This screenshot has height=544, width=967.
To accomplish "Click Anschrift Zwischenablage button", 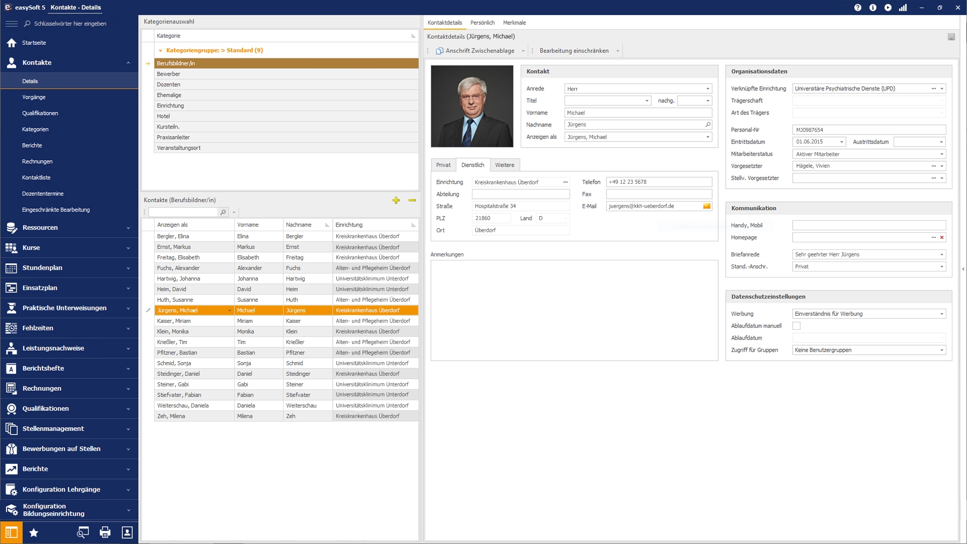I will click(475, 51).
